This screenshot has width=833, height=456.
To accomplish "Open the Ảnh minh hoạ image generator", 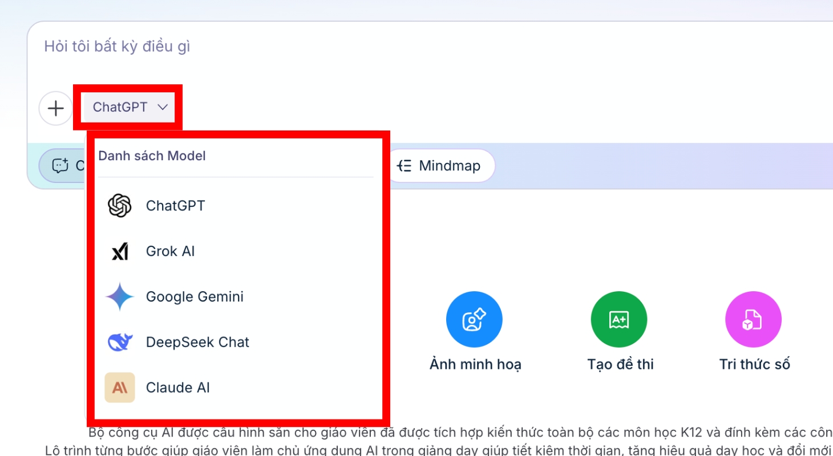I will pyautogui.click(x=474, y=319).
